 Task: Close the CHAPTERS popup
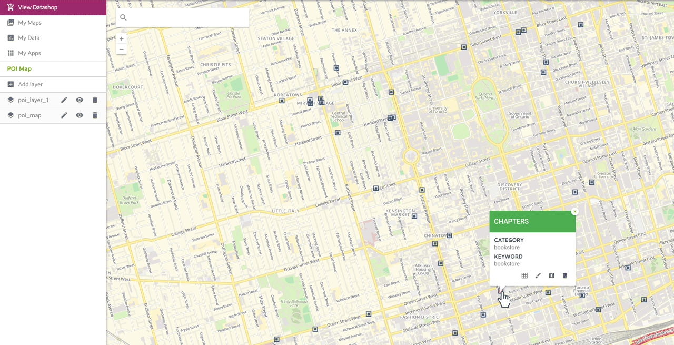tap(574, 212)
